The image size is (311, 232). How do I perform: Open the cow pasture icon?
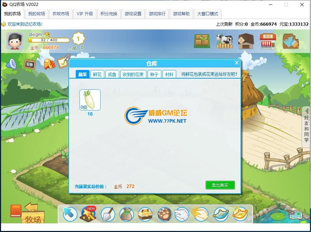click(x=224, y=41)
